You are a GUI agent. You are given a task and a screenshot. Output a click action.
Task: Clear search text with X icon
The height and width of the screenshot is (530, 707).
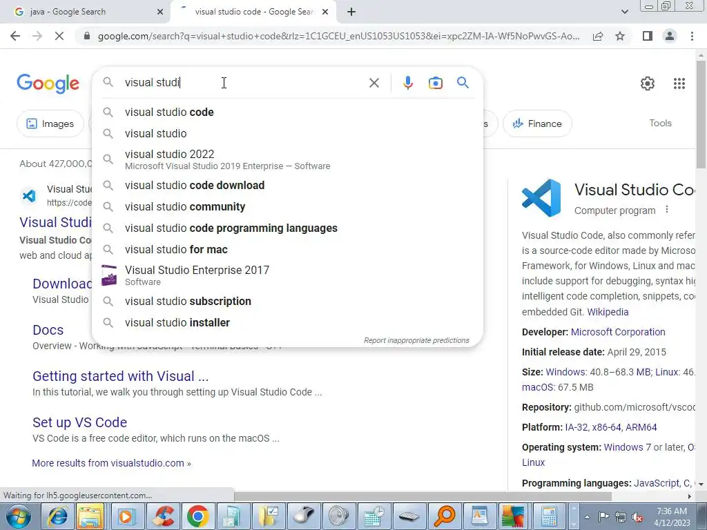point(374,83)
